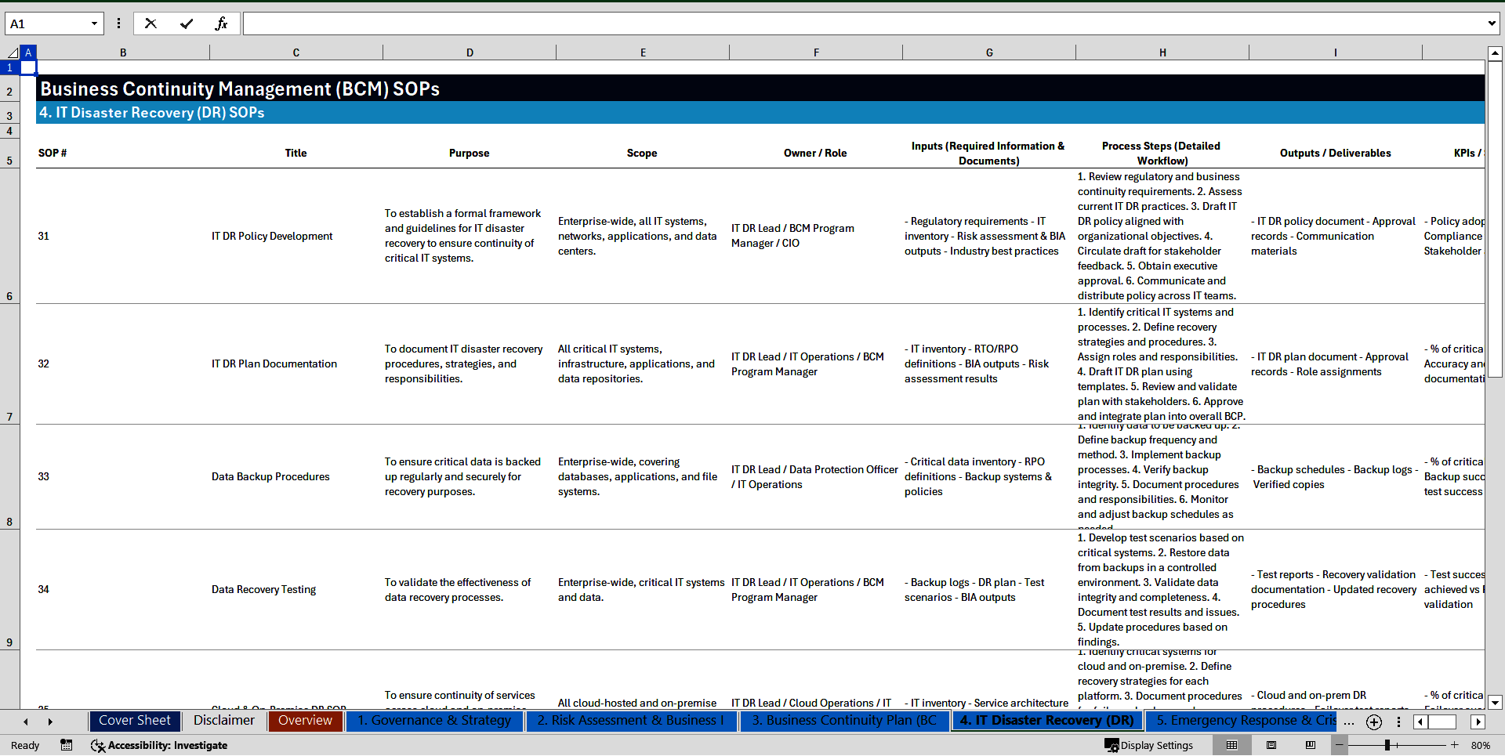Open the macro recording status icon
Screen dimensions: 1505x756
tap(67, 745)
